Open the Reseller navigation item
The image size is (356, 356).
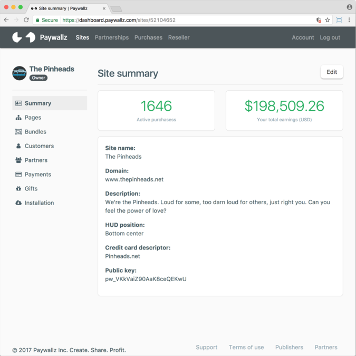(x=179, y=37)
